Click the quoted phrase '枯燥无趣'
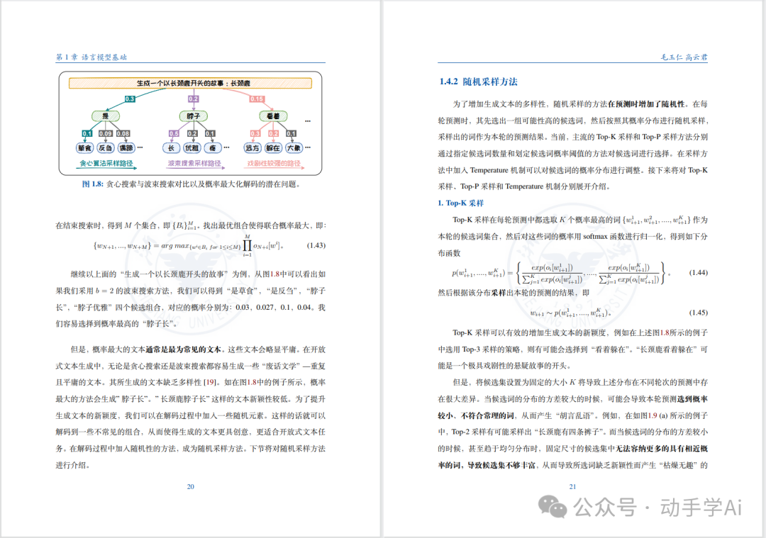Screen dimensions: 766x538 [x=679, y=465]
